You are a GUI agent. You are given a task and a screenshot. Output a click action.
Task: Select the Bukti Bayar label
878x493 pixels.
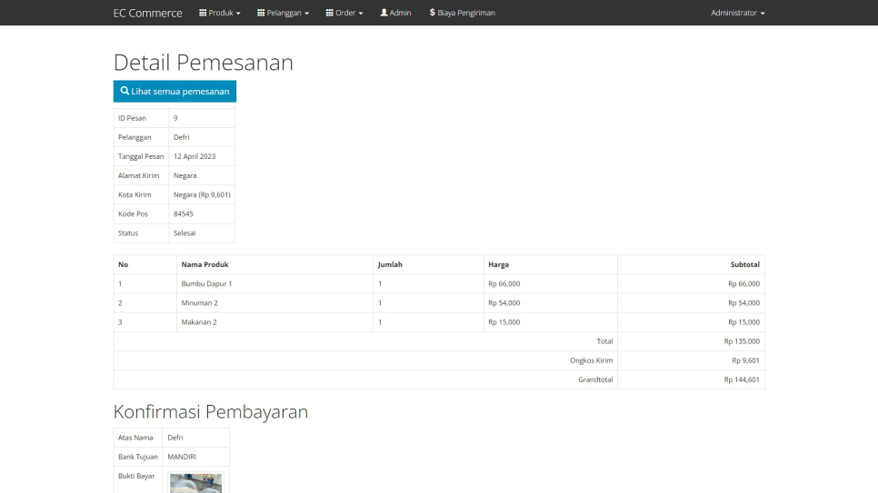click(x=136, y=477)
